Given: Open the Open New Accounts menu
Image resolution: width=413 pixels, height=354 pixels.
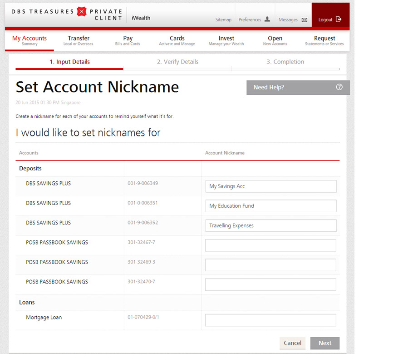Looking at the screenshot, I should click(275, 40).
